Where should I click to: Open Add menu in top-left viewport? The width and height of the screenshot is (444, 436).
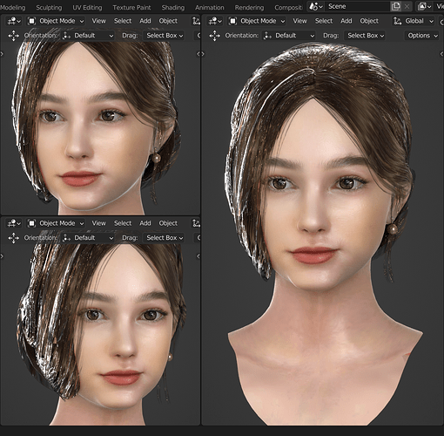[145, 21]
